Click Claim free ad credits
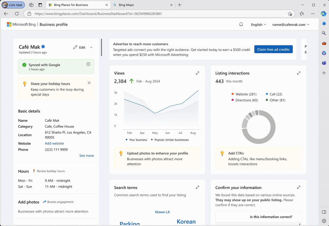Image resolution: width=329 pixels, height=226 pixels. (x=273, y=49)
